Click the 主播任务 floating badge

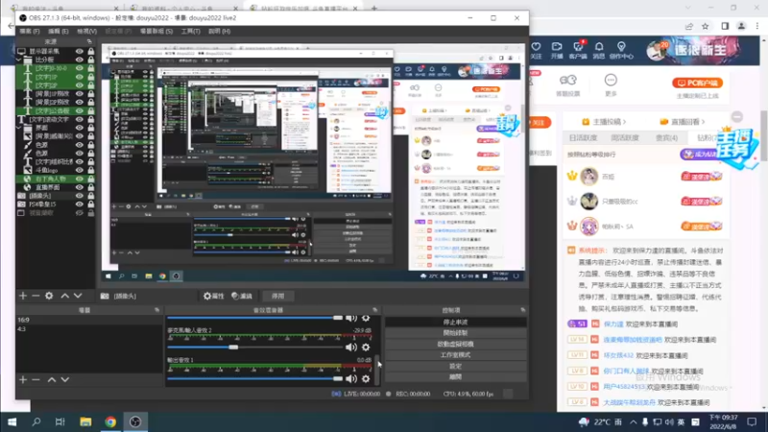(x=736, y=148)
